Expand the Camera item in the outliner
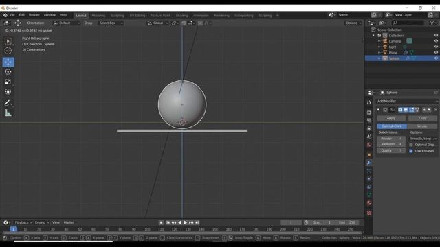The width and height of the screenshot is (440, 247). pos(379,41)
